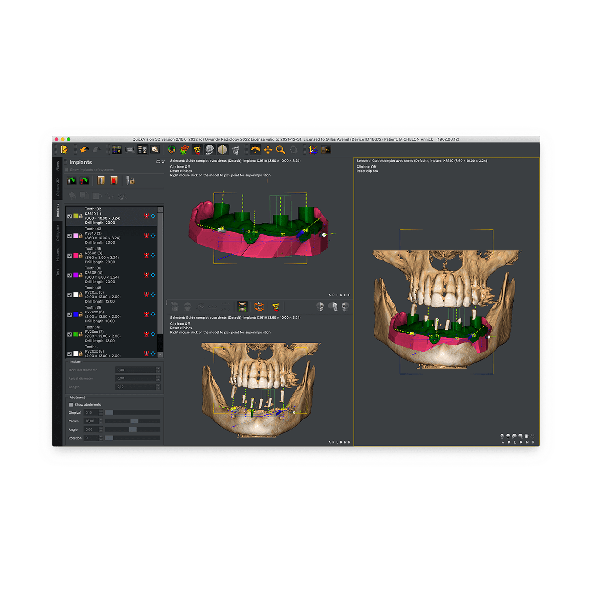
Task: Uncheck the Tooth 32 implant checkbox
Action: [70, 216]
